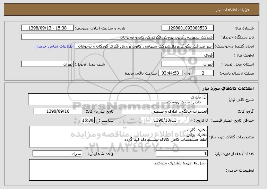This screenshot has width=267, height=189.
Task: Click the label شرح کلی نیاز
Action: pos(241,100)
